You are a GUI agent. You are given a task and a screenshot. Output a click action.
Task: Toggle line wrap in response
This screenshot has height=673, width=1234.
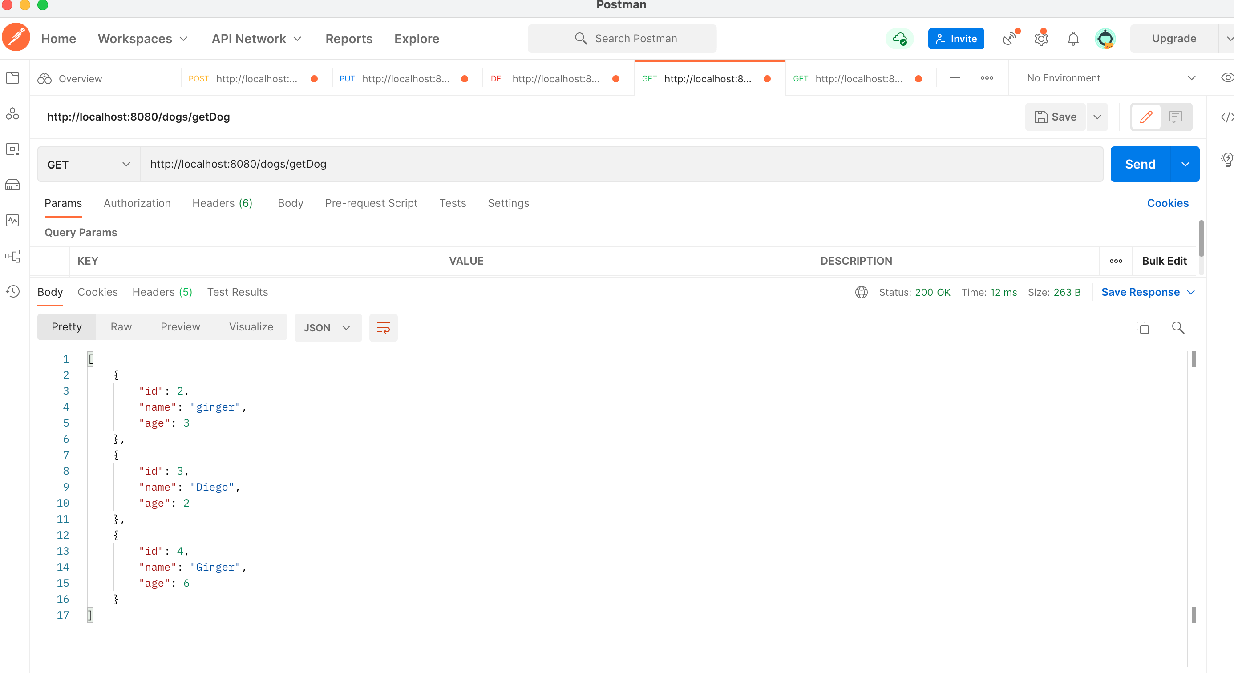(383, 327)
